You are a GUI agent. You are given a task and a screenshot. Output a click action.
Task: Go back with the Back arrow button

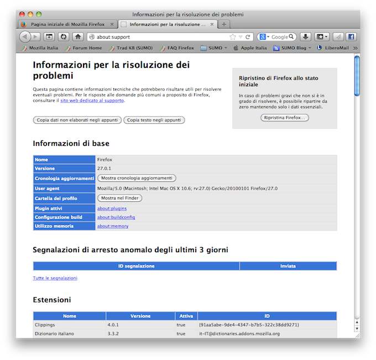25,36
